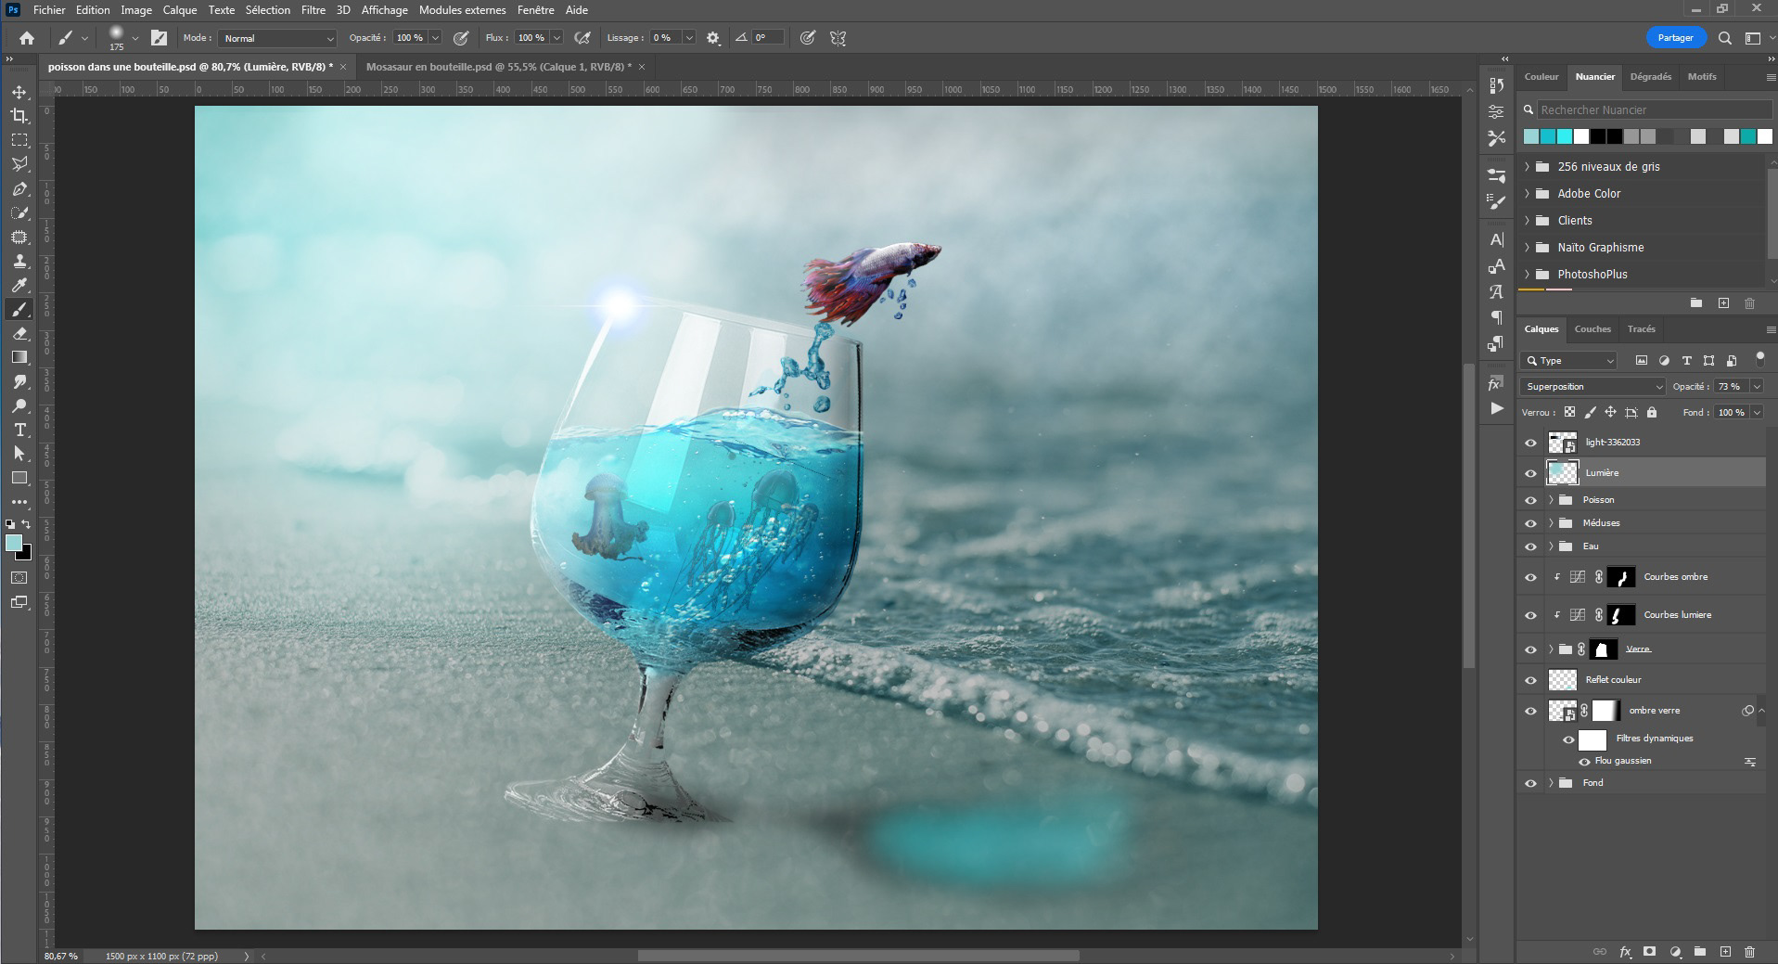1778x964 pixels.
Task: Open layer filter Type dropdown
Action: coord(1569,361)
